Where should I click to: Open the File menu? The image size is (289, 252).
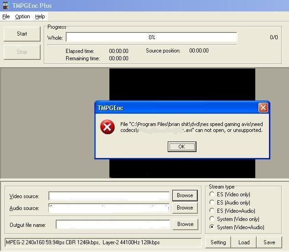point(6,16)
